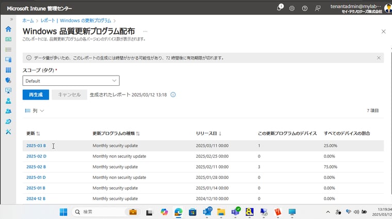
Task: Open Outlook from the taskbar
Action: [x=207, y=212]
